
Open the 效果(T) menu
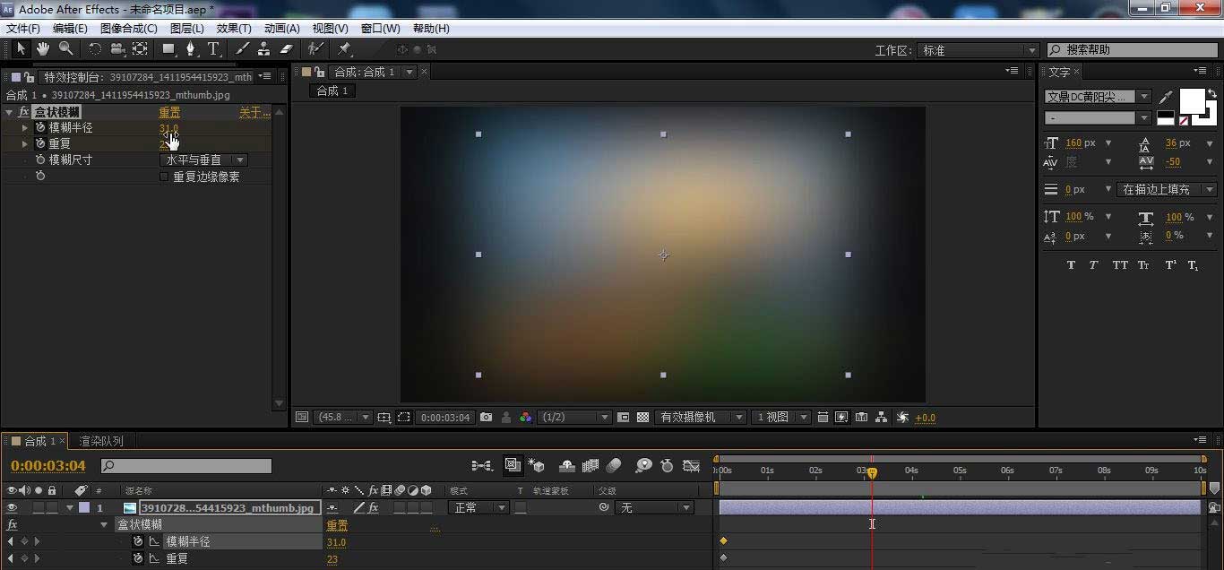(x=234, y=29)
